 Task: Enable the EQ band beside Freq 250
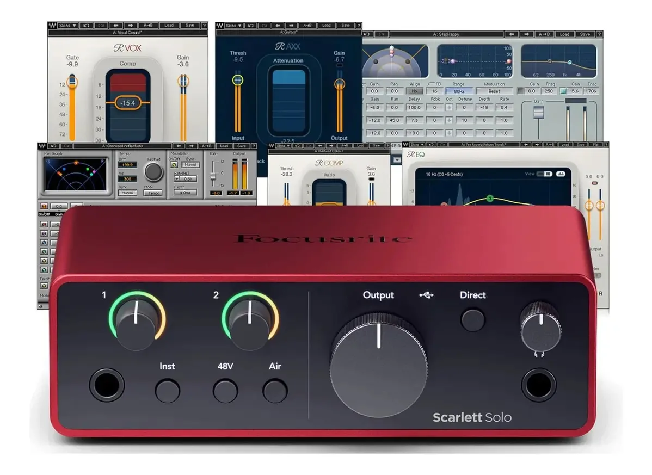click(520, 91)
